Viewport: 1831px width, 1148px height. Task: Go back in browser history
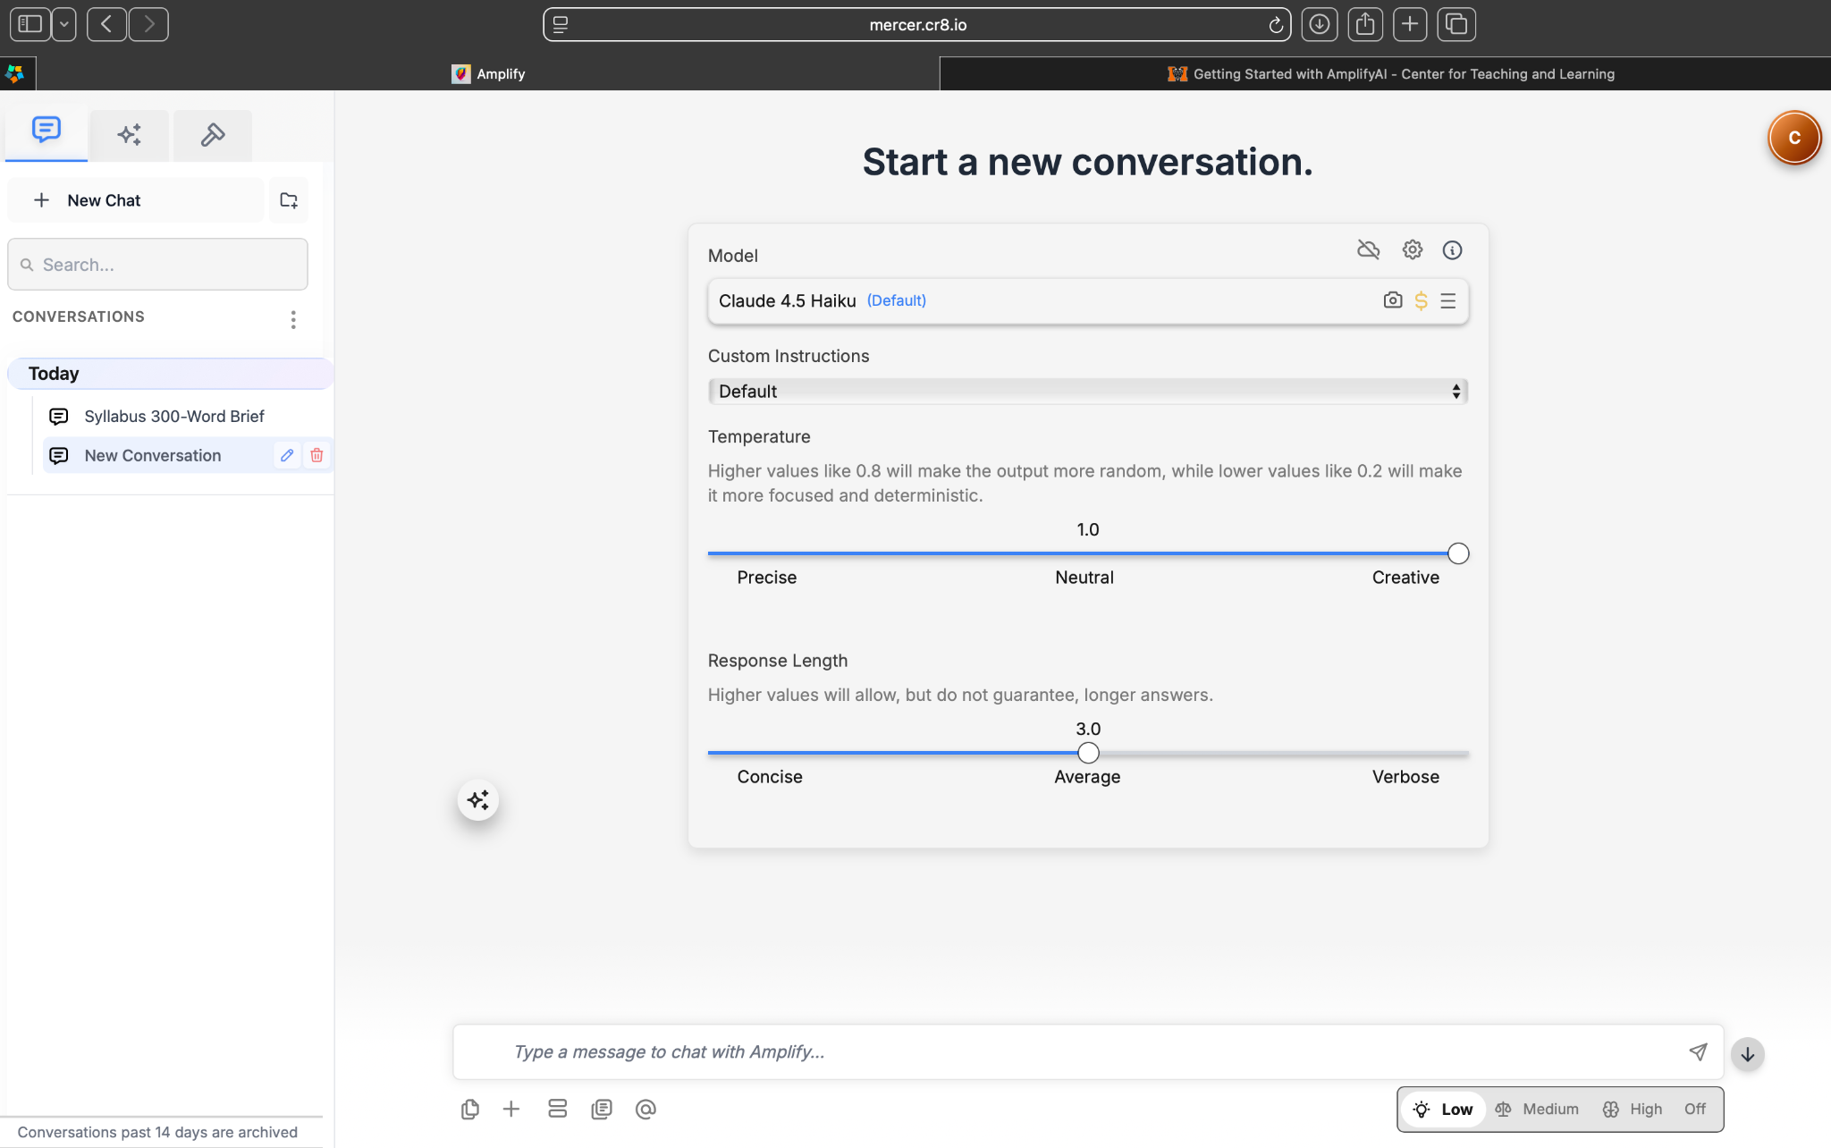(106, 24)
